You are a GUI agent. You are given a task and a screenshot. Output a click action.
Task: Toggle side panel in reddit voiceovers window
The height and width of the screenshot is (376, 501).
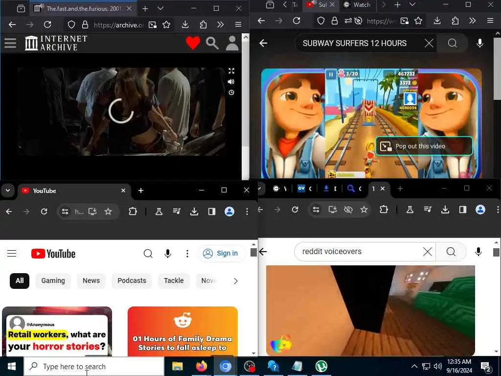(462, 210)
